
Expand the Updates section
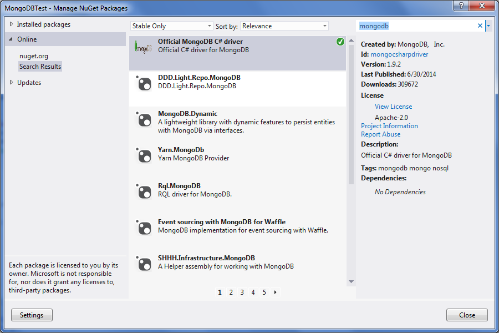pyautogui.click(x=12, y=83)
